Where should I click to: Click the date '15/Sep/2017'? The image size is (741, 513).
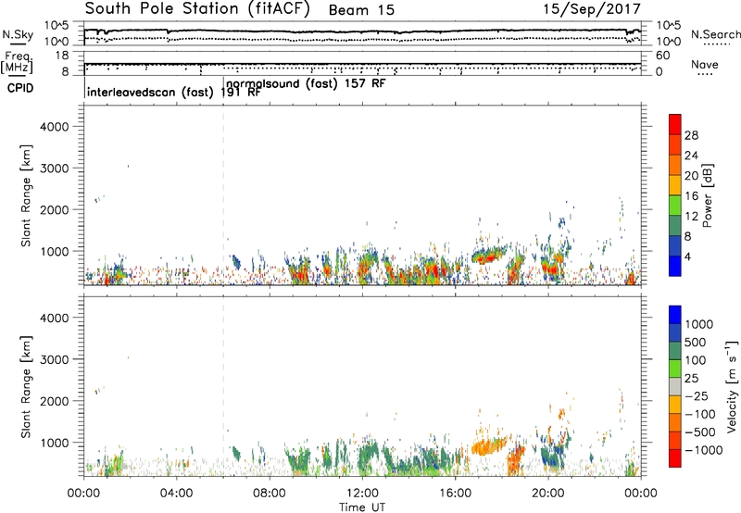click(x=591, y=9)
